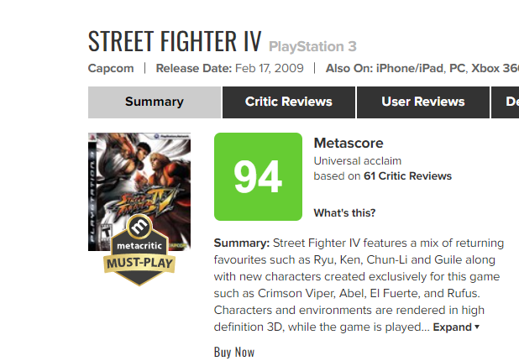The width and height of the screenshot is (519, 361).
Task: Open the Xbox 360 version link
Action: tap(495, 68)
